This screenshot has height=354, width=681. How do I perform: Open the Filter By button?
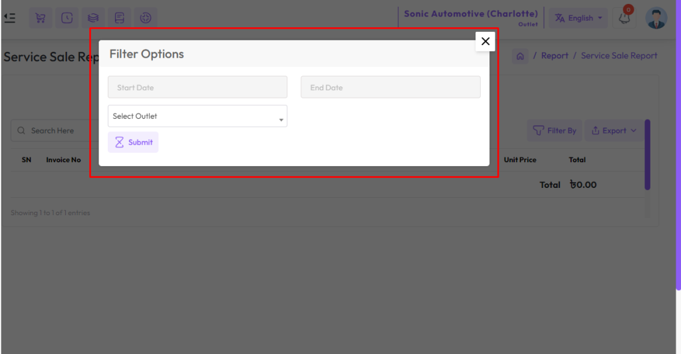[555, 131]
